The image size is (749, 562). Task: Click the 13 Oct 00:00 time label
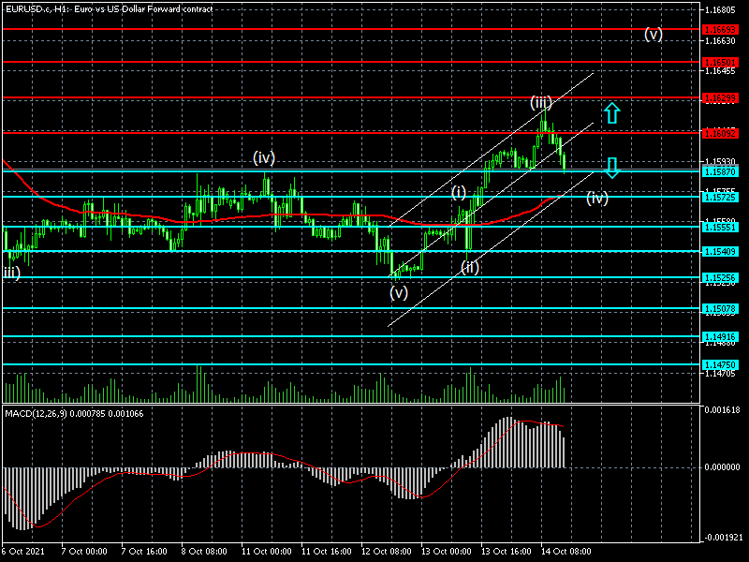447,552
